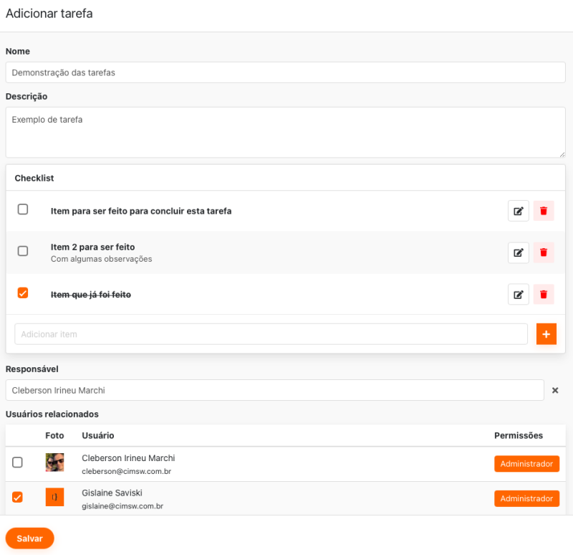Check the 'Item 2 para ser feito' checkbox
Image resolution: width=573 pixels, height=555 pixels.
pyautogui.click(x=23, y=251)
